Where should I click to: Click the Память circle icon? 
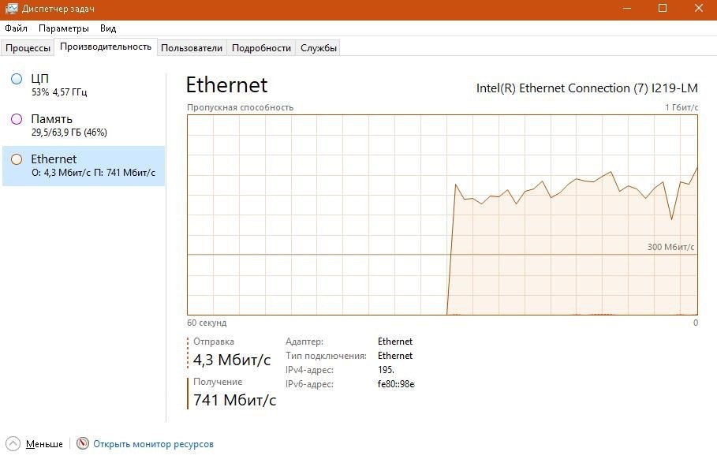pos(17,119)
